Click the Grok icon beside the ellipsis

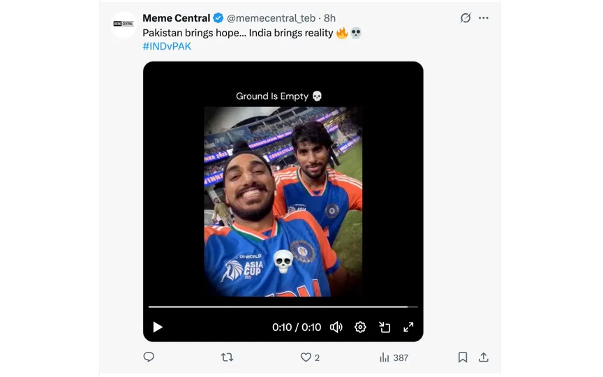tap(466, 18)
